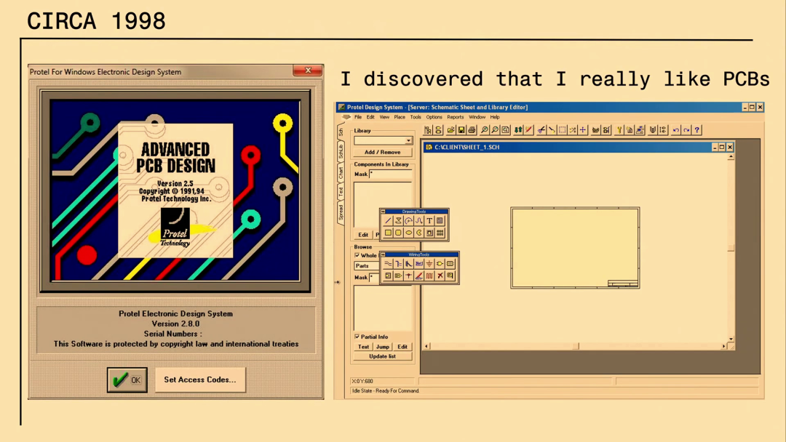Click the Select Inside Area dashed rectangle icon
This screenshot has width=786, height=442.
563,130
